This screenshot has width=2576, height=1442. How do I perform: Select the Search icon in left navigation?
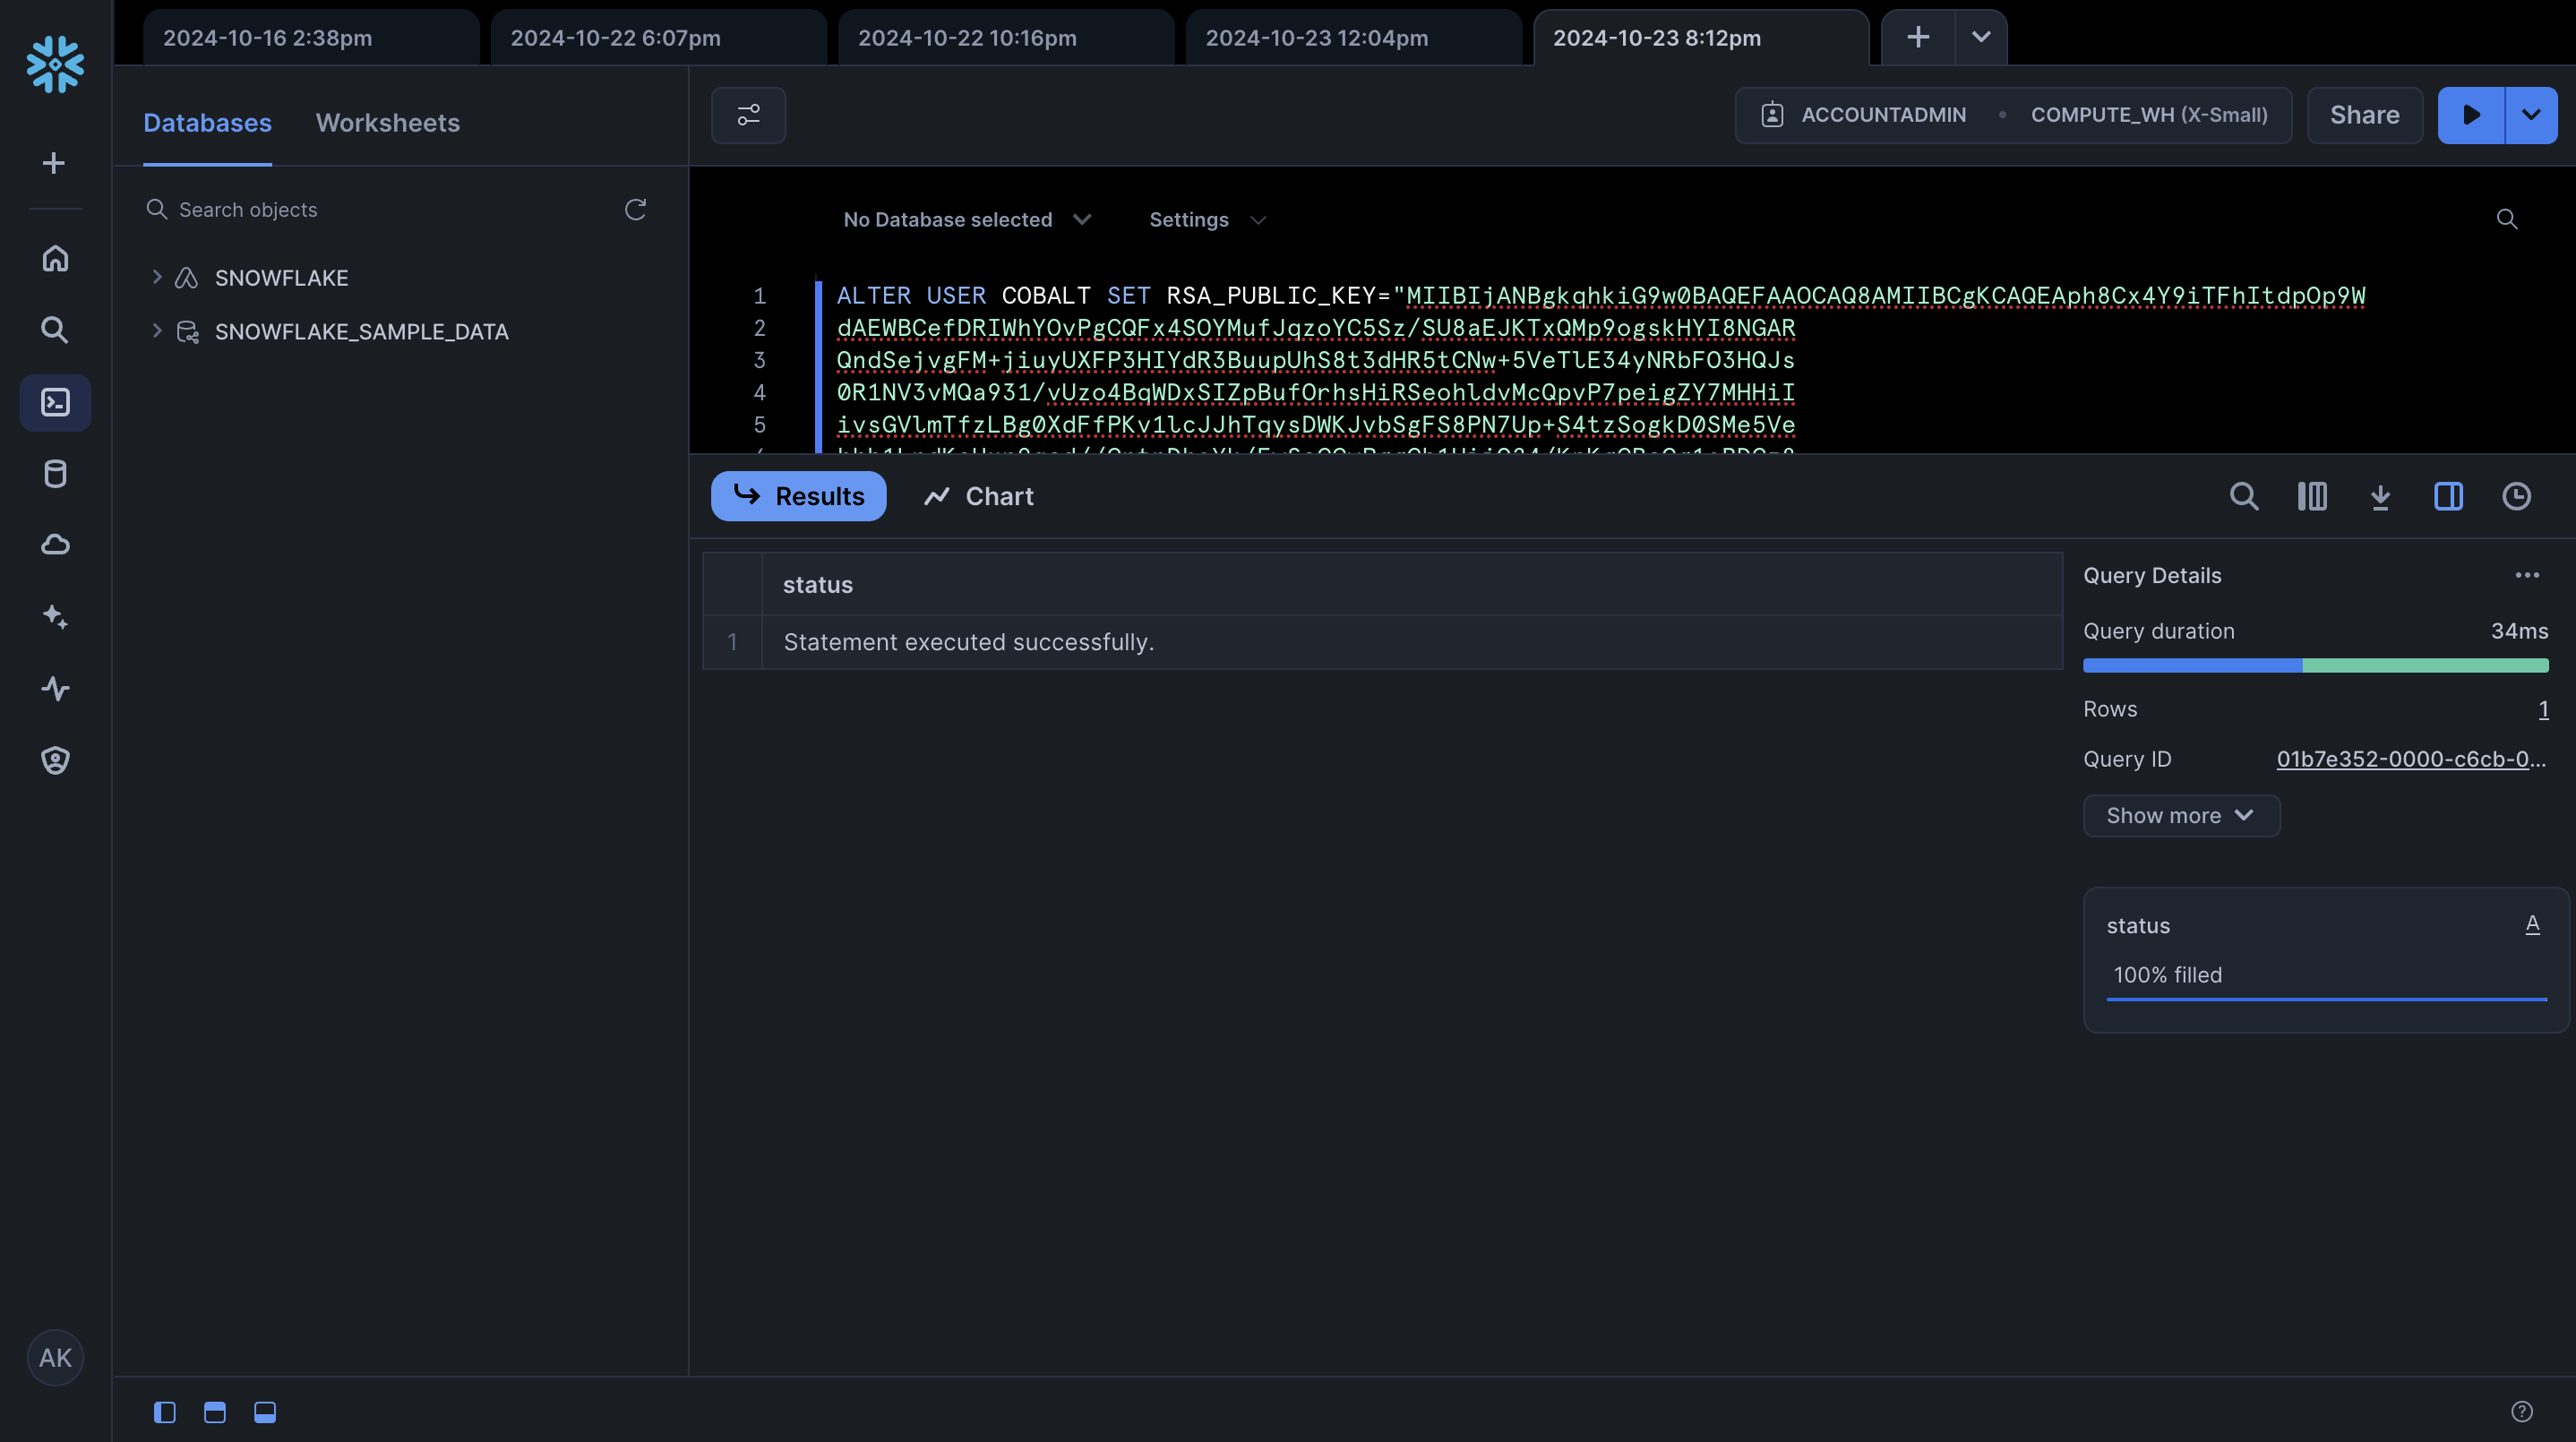[55, 330]
